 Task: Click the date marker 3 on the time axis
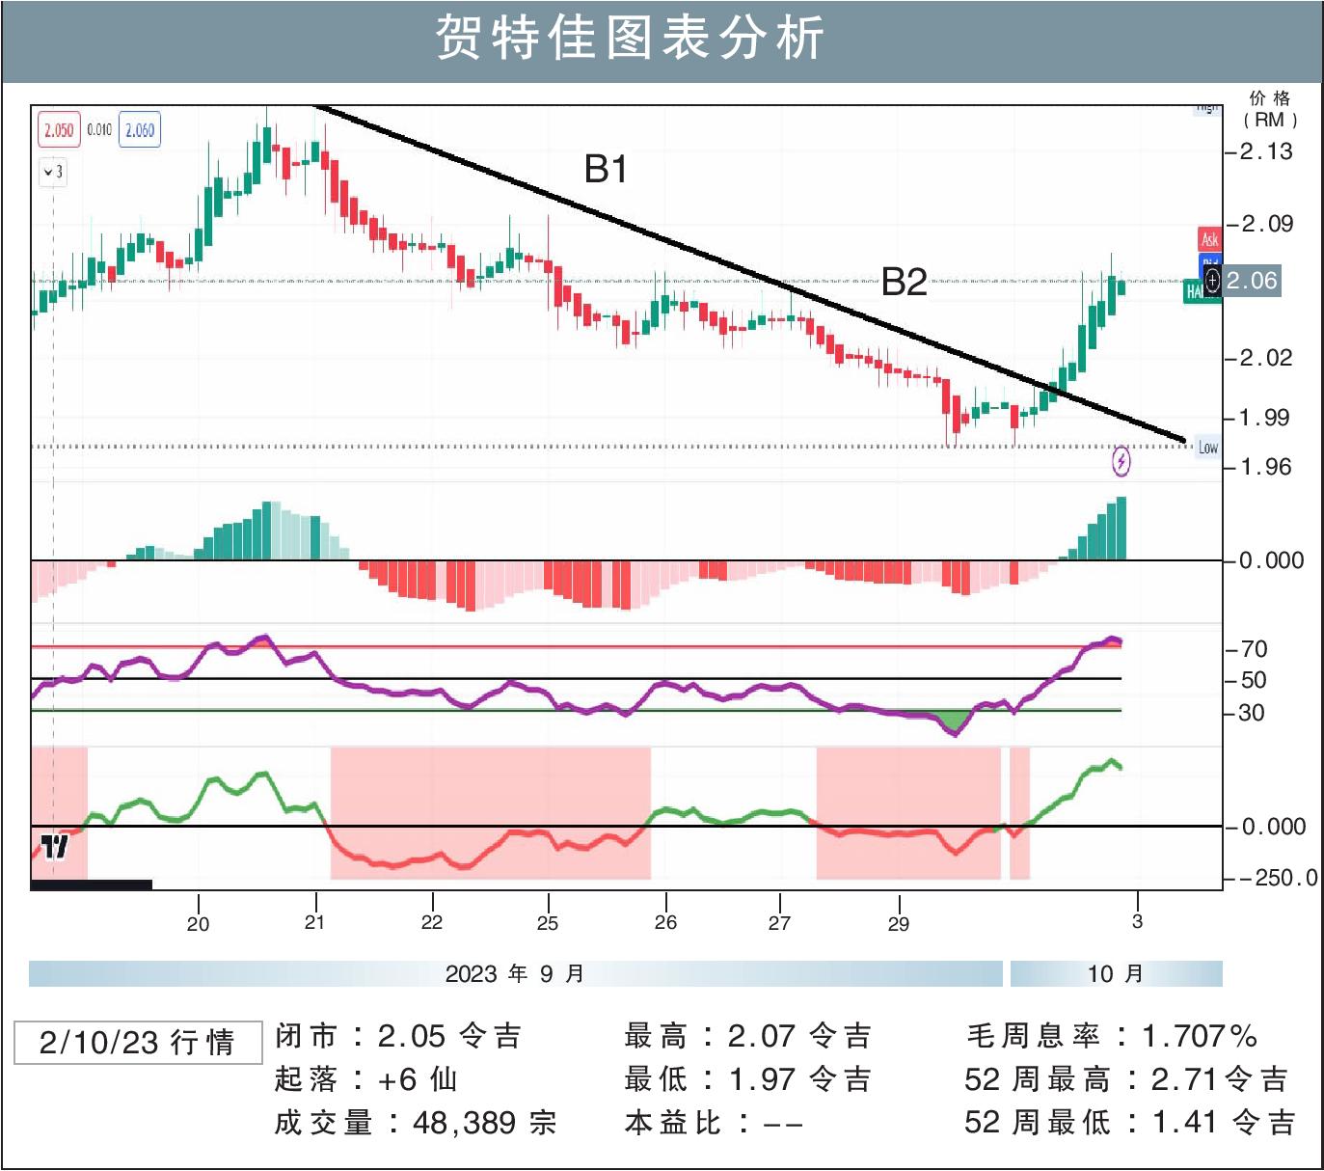[x=1137, y=921]
